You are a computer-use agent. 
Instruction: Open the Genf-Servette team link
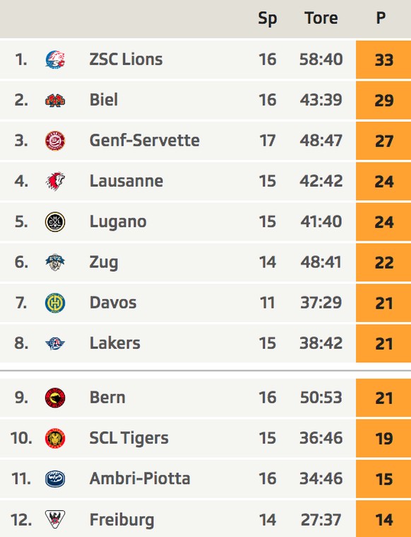coord(144,140)
